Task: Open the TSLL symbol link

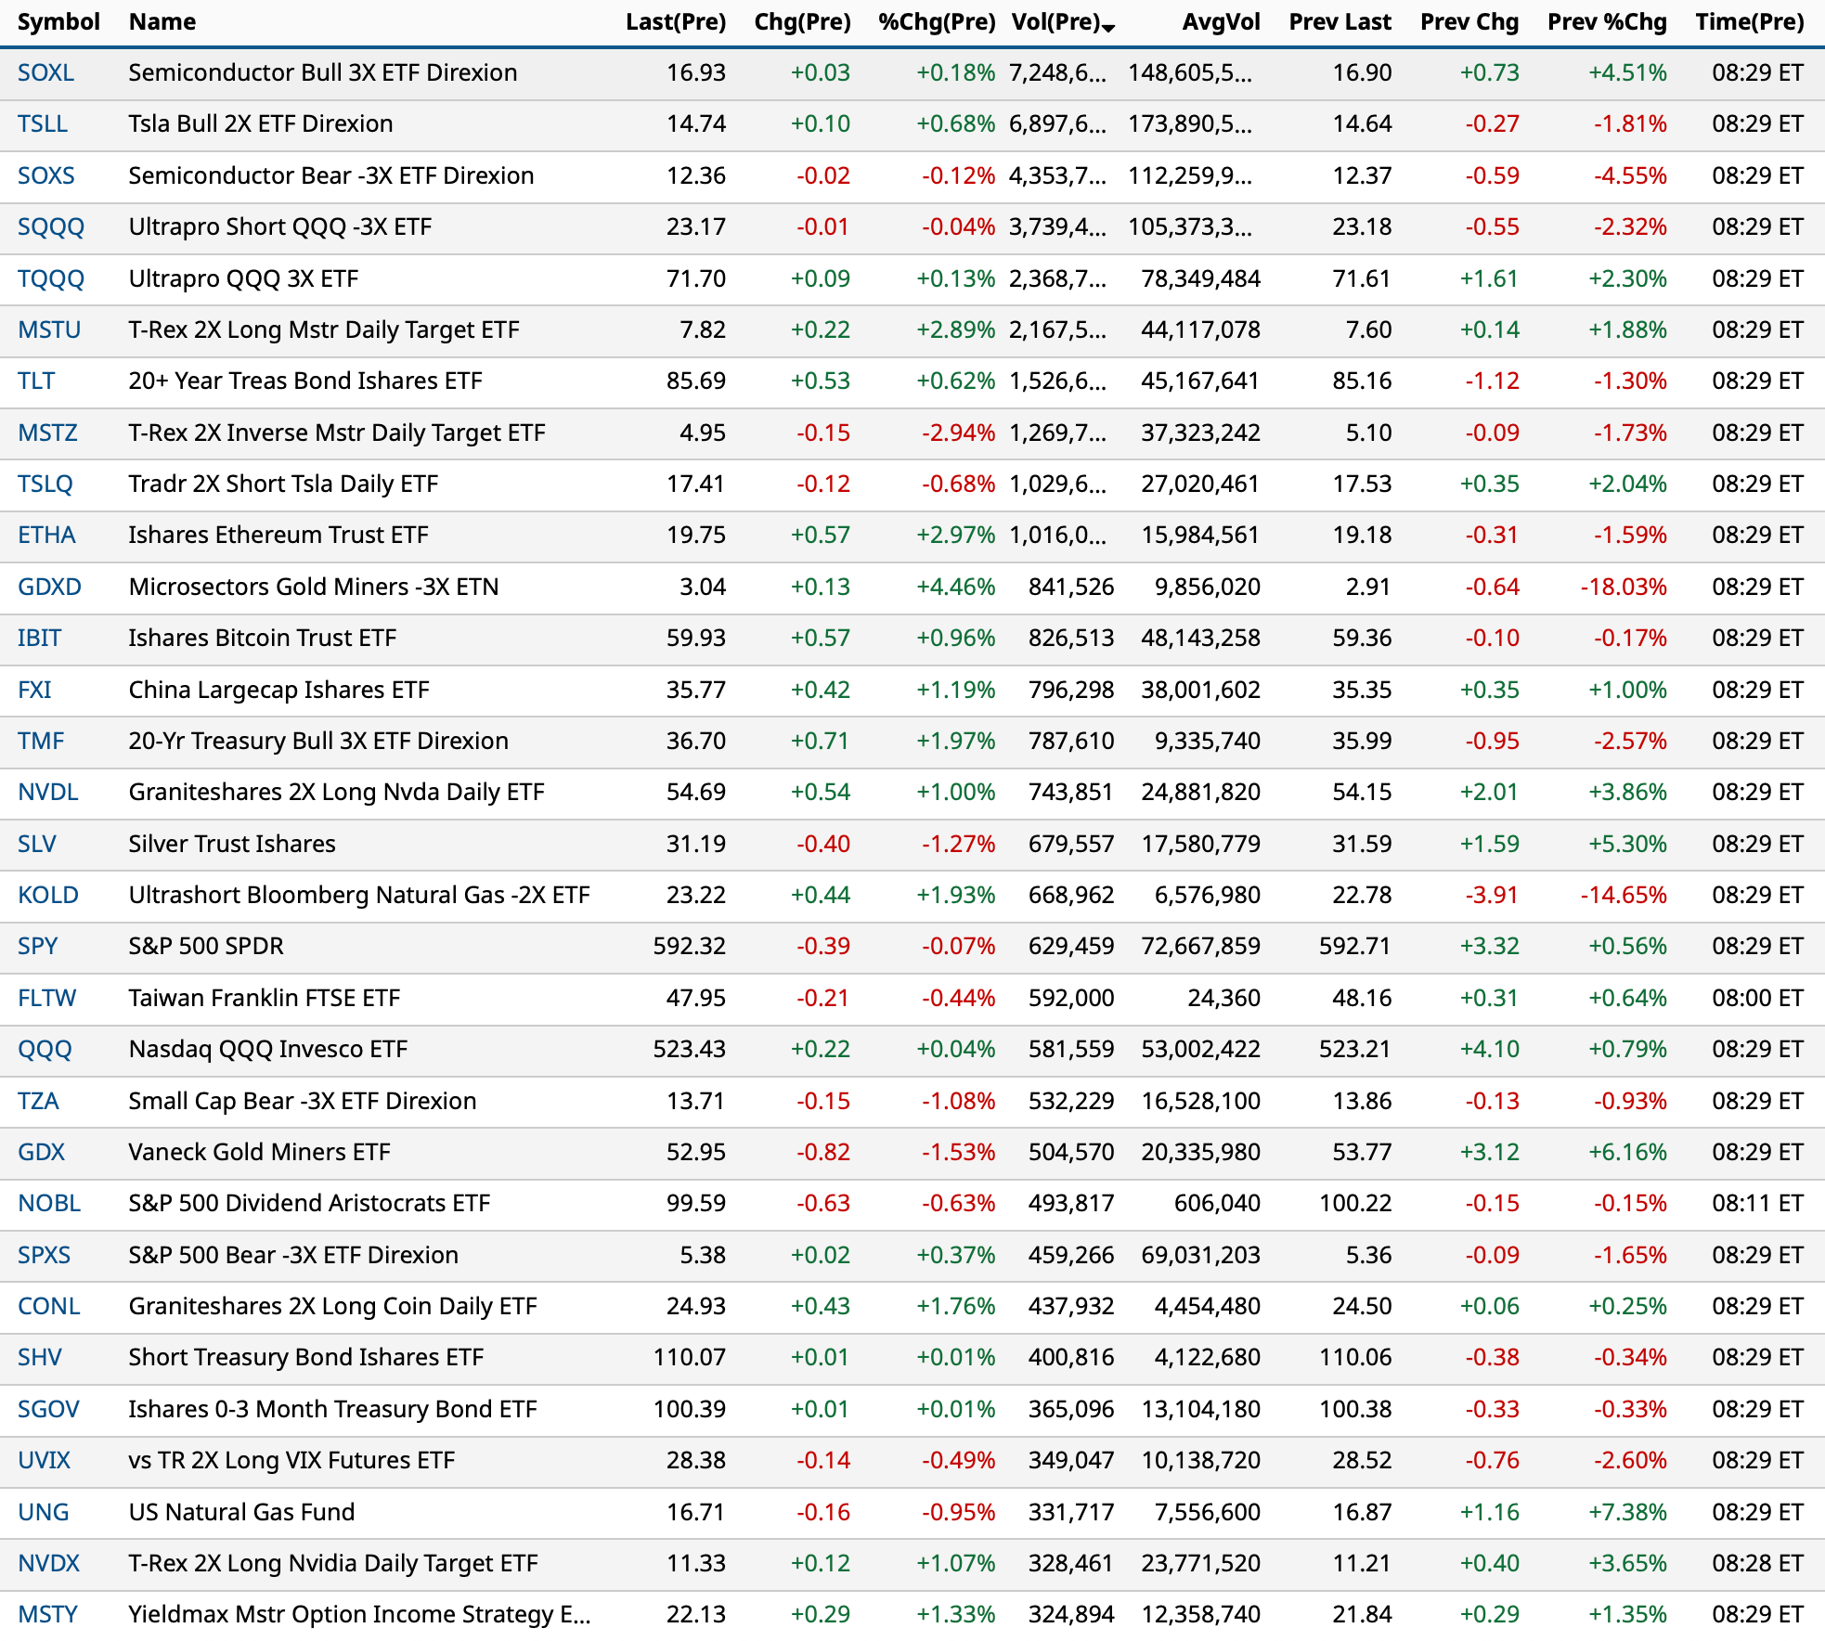Action: click(43, 123)
